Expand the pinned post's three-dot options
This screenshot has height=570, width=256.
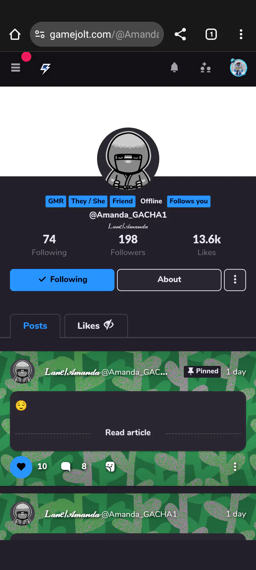click(235, 467)
